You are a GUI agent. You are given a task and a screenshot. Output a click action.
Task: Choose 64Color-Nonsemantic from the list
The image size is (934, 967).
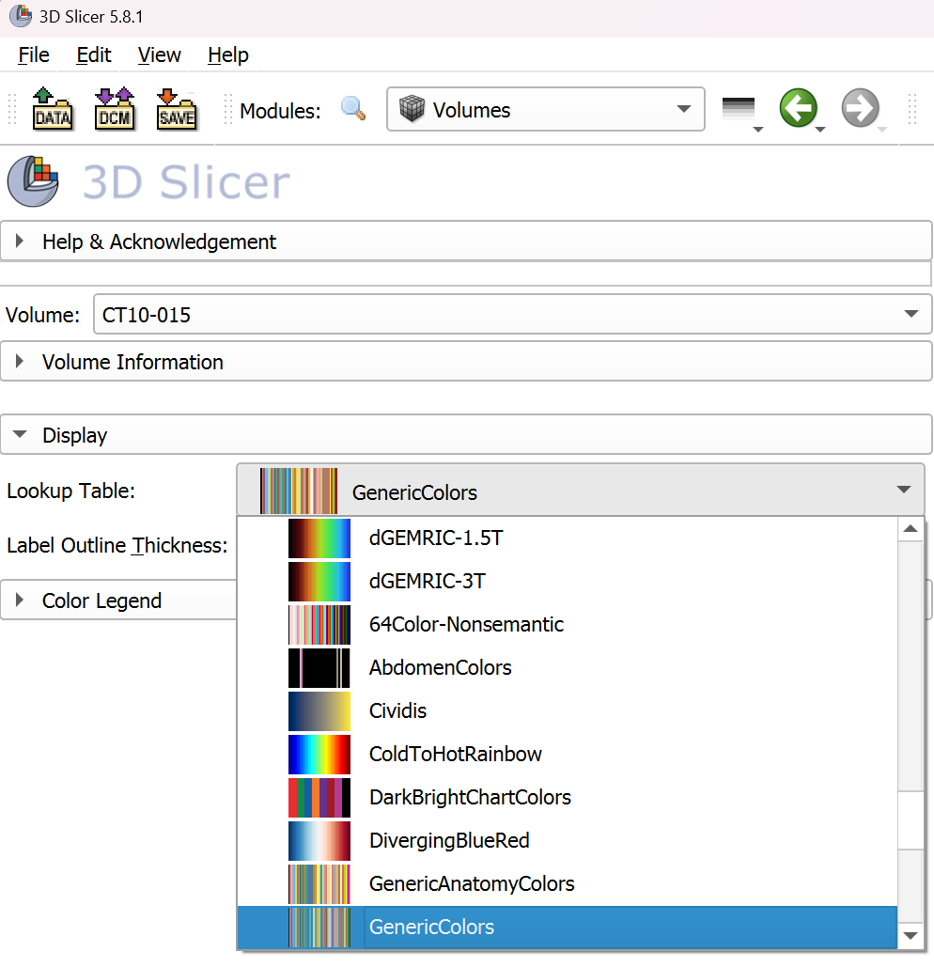(x=568, y=624)
